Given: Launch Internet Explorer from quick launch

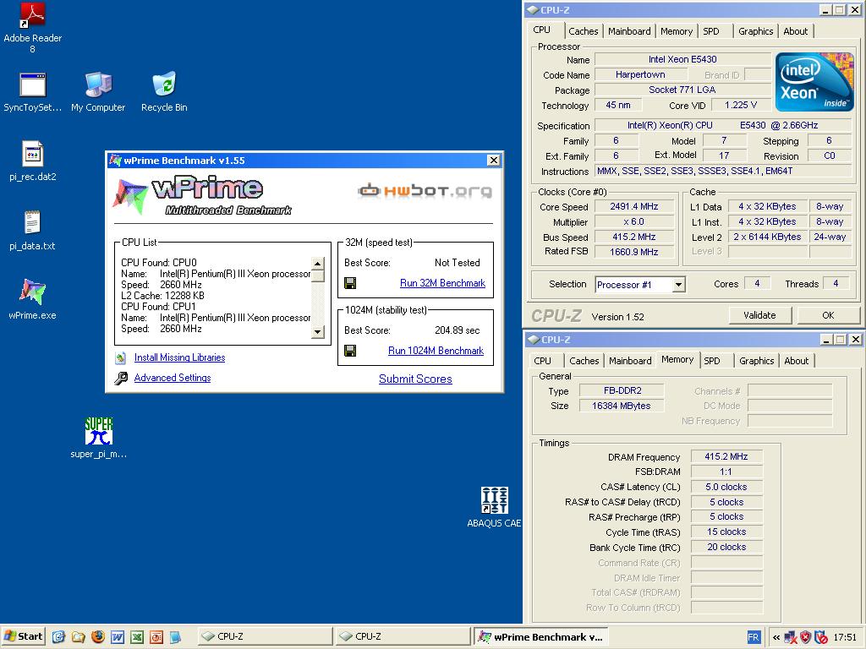Looking at the screenshot, I should point(58,637).
